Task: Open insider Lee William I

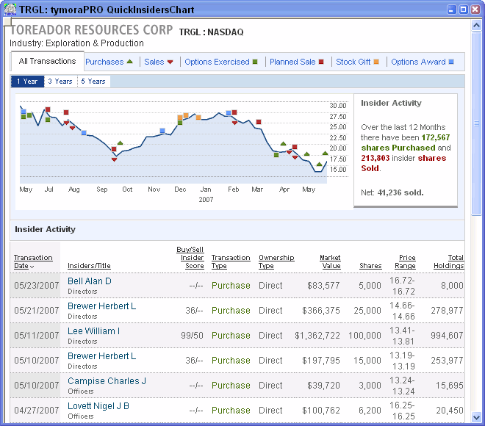Action: 94,331
